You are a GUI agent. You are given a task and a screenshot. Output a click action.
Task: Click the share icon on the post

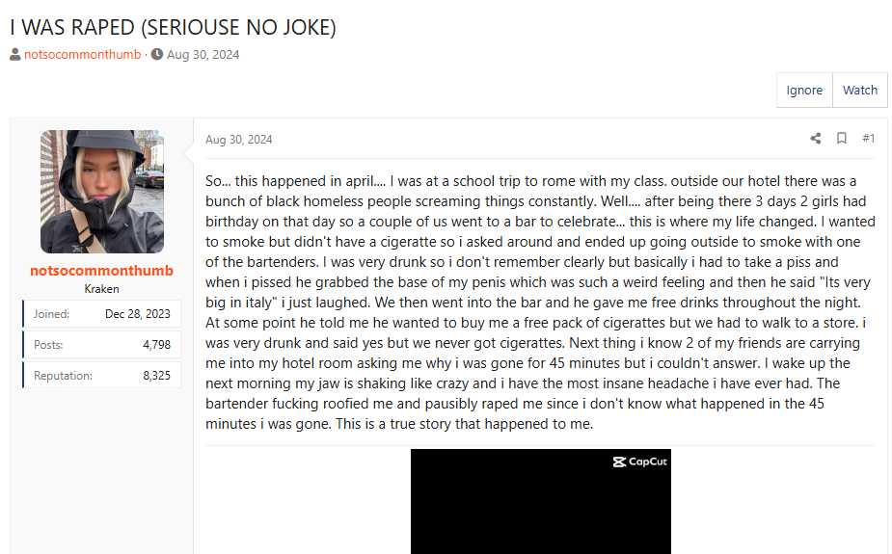(x=816, y=139)
